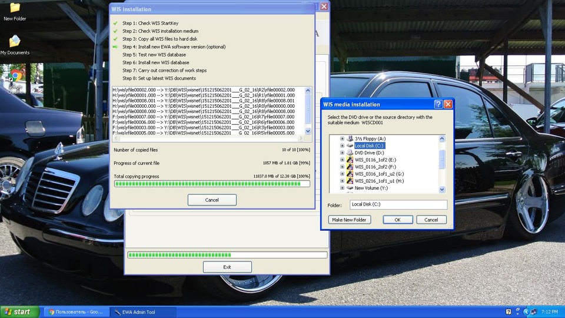Click the '10 of 10 [100%]' copied files value
Image resolution: width=565 pixels, height=318 pixels.
[x=295, y=150]
